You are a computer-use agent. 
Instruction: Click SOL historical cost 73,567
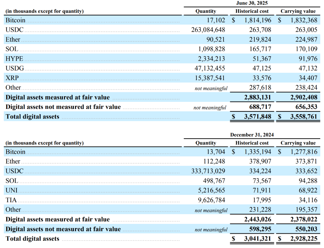[262, 181]
